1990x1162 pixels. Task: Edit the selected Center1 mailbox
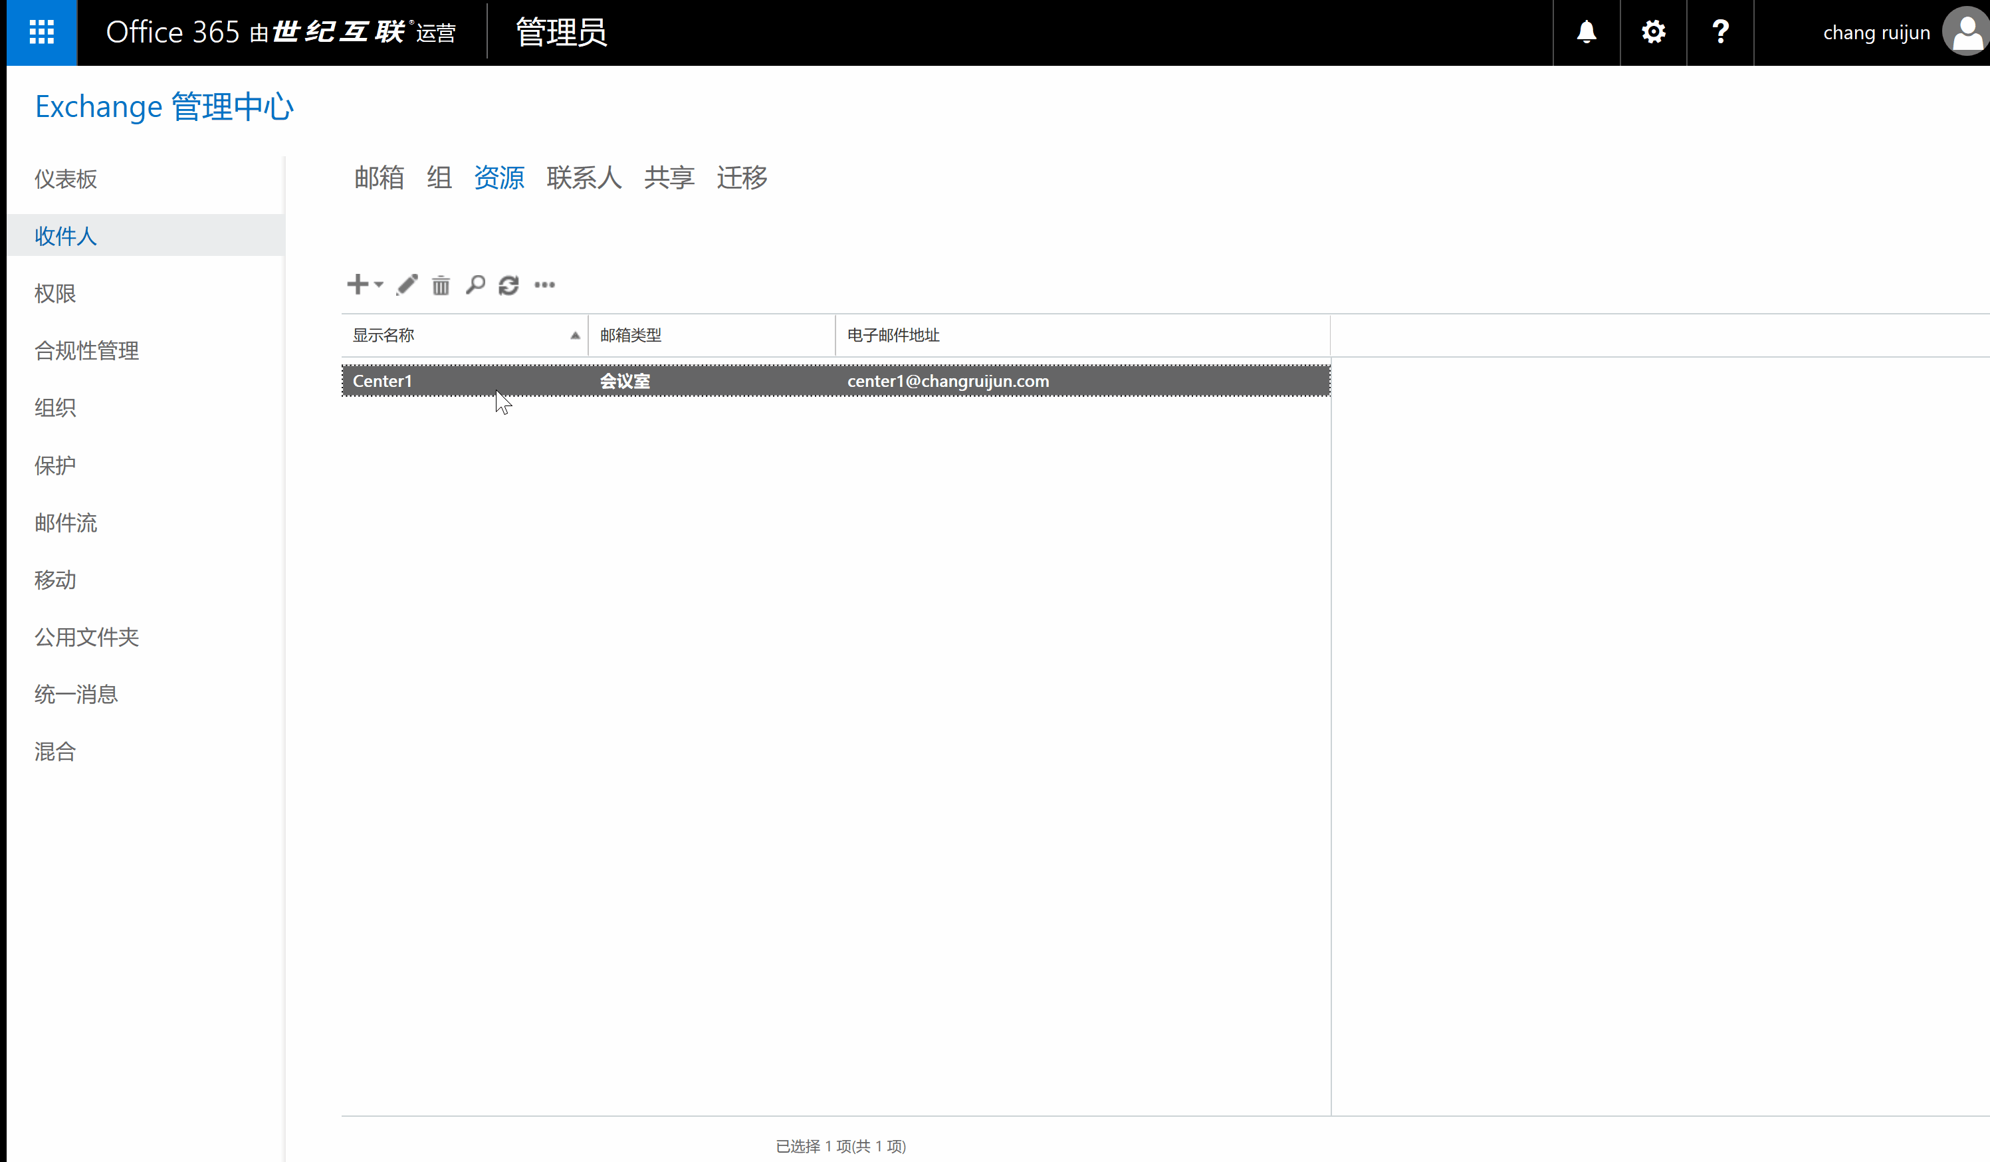point(406,285)
